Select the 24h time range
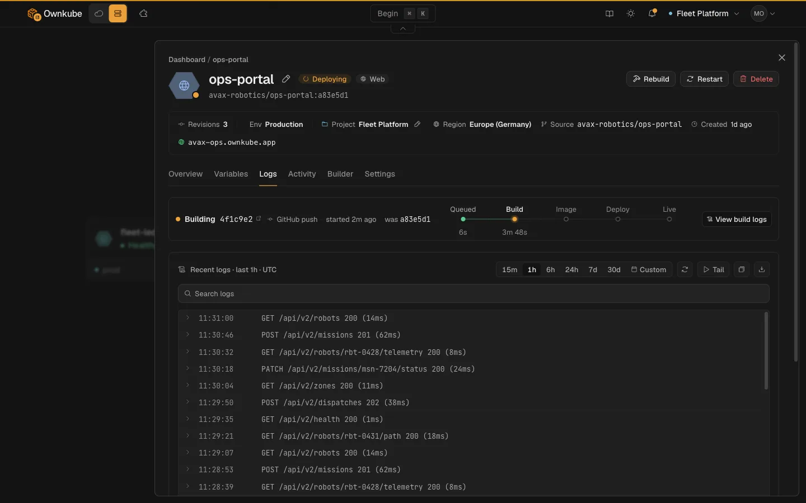 [571, 269]
